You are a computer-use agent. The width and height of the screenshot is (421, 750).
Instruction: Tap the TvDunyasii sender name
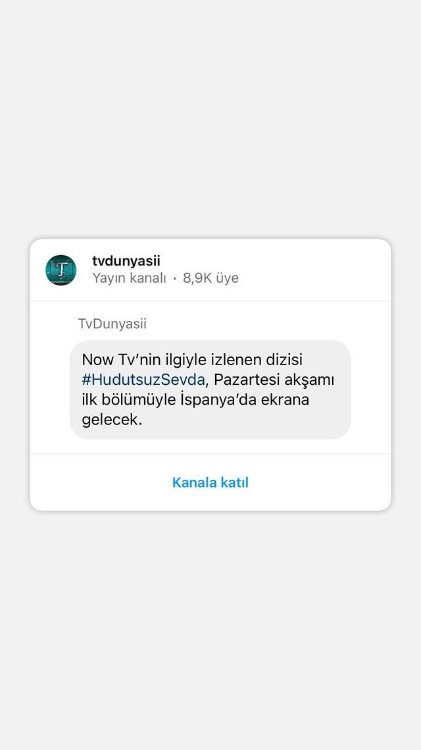pos(112,324)
